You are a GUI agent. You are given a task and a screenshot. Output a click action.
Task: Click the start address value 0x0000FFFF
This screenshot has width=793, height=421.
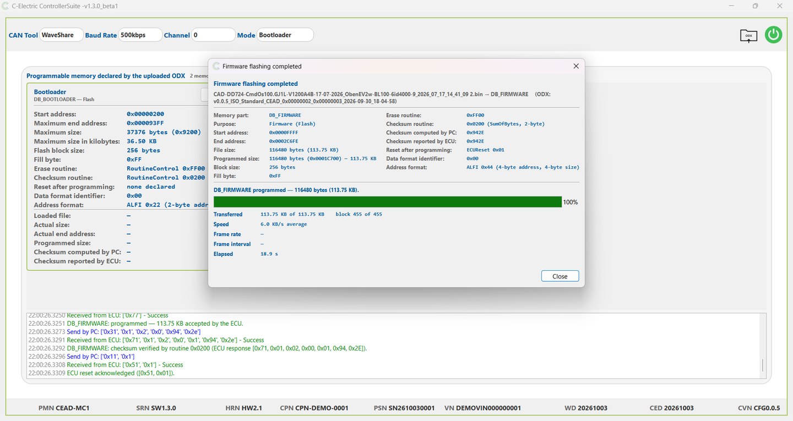(283, 133)
